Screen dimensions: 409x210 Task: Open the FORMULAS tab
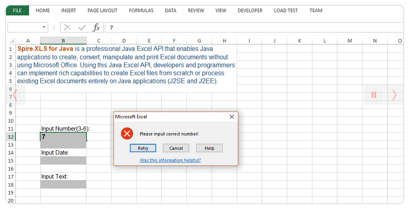coord(141,10)
